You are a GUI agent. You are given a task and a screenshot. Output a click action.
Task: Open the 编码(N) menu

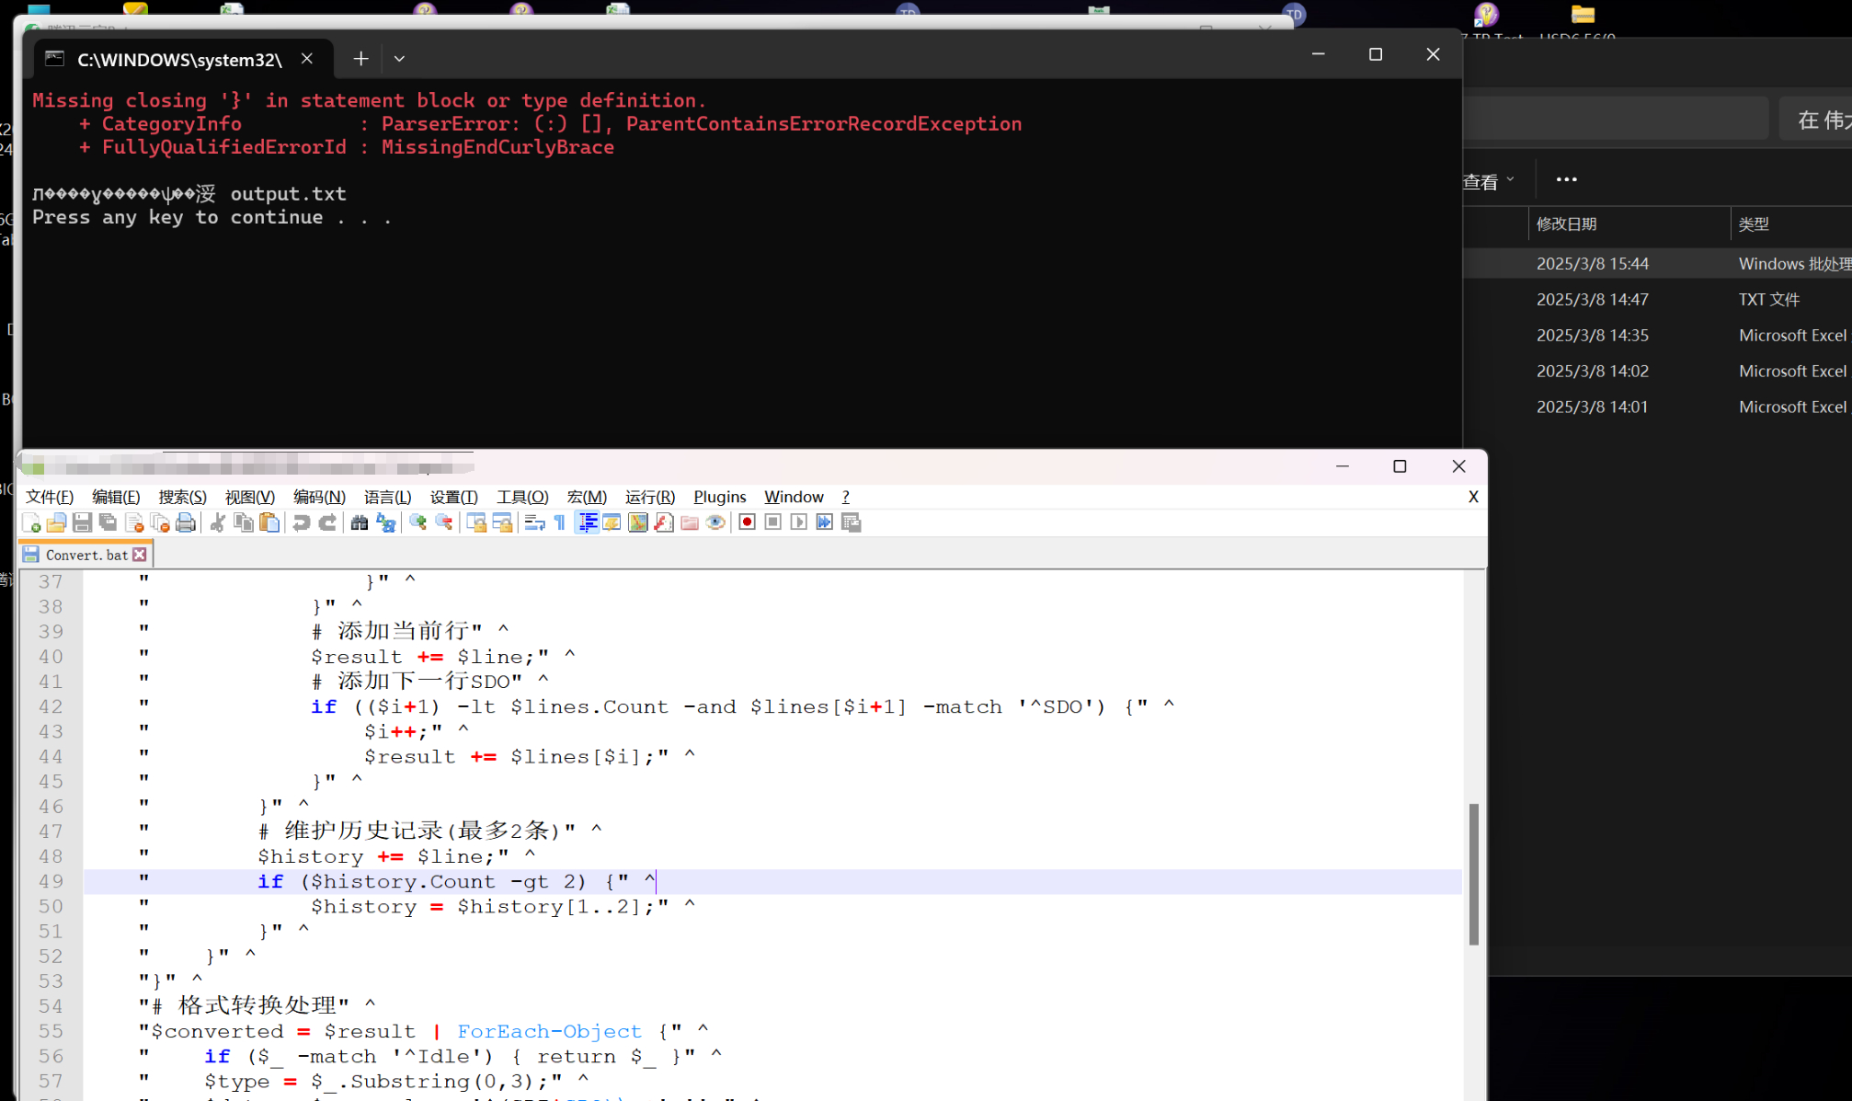pyautogui.click(x=319, y=497)
